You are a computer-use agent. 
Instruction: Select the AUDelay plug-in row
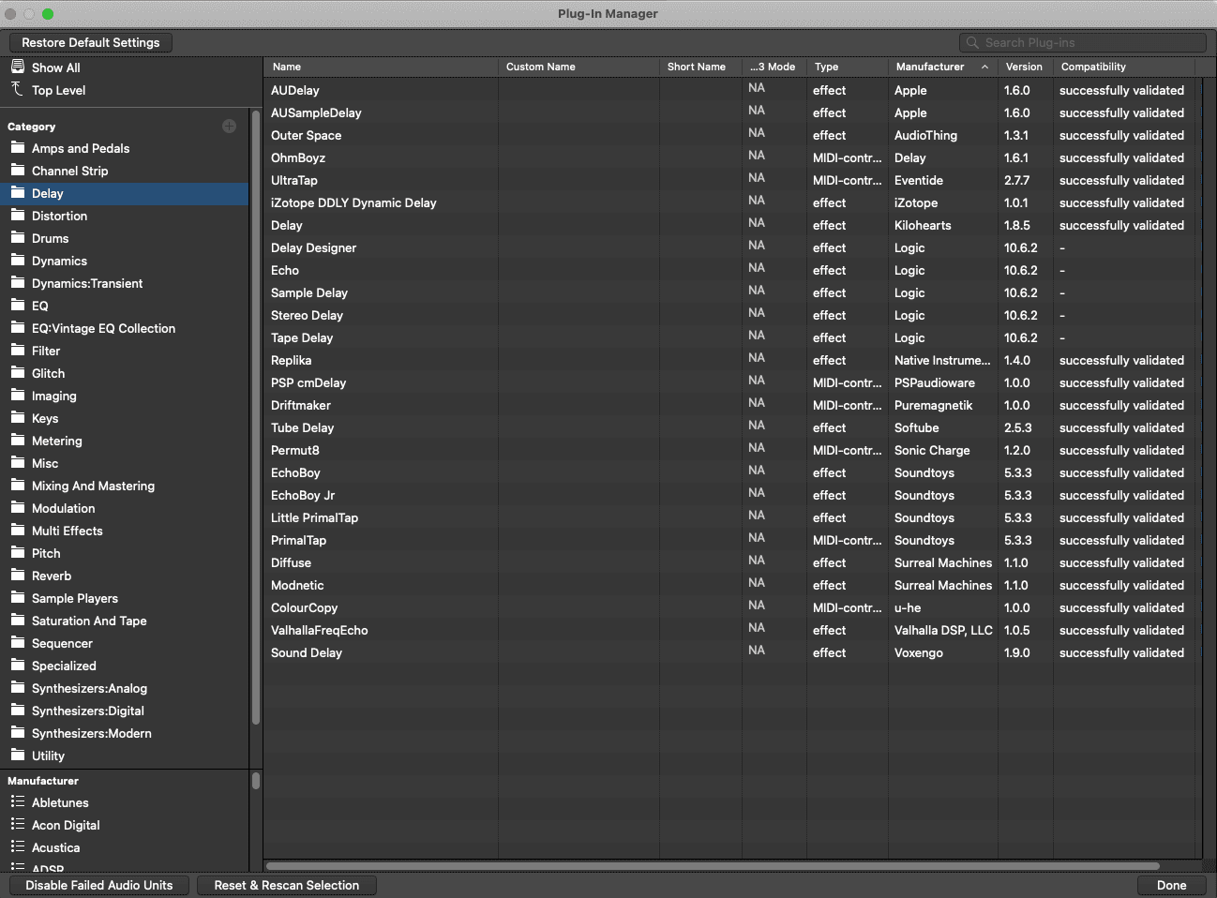pos(730,90)
